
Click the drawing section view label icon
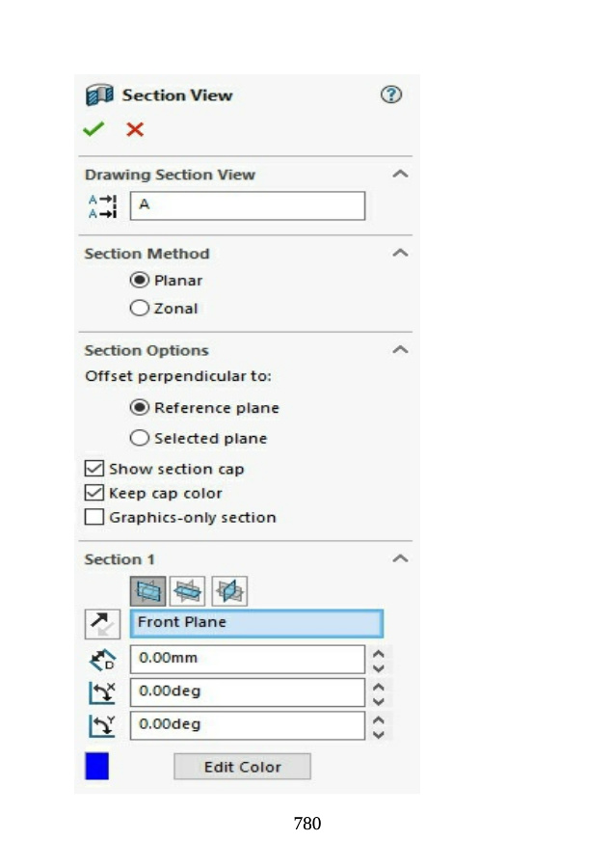coord(102,206)
